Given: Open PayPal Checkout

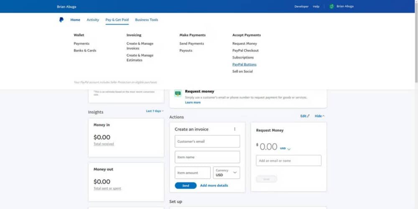Looking at the screenshot, I should [245, 51].
